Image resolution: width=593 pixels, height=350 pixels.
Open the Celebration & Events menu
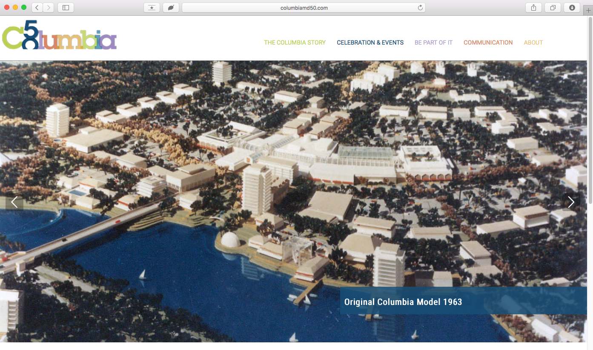370,42
